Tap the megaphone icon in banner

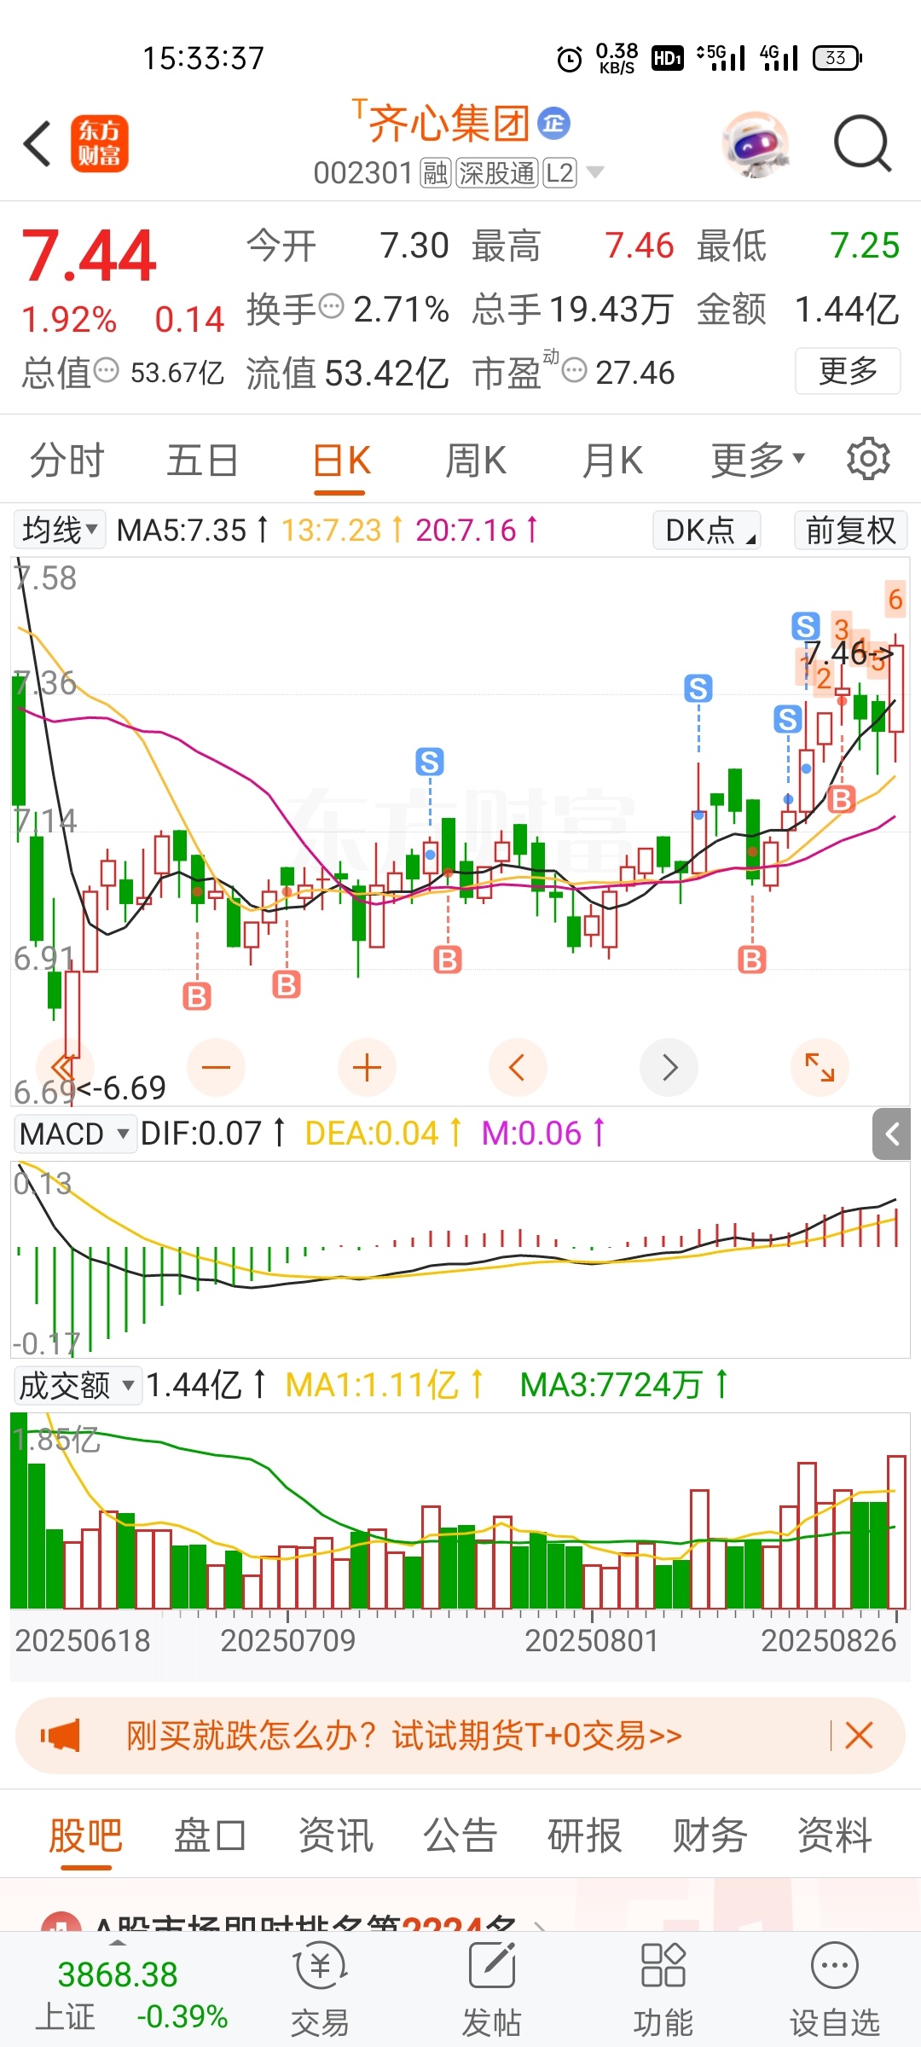tap(61, 1736)
